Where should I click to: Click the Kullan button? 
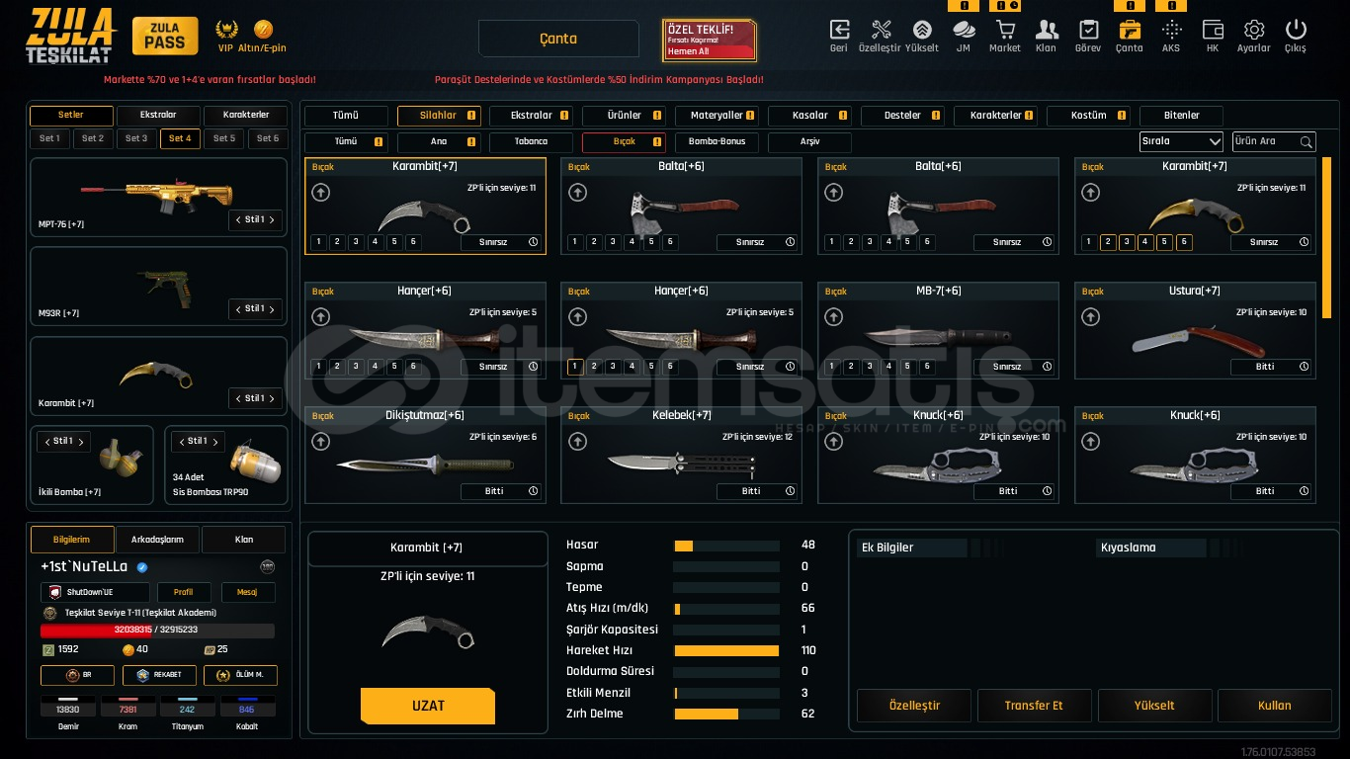click(x=1274, y=706)
